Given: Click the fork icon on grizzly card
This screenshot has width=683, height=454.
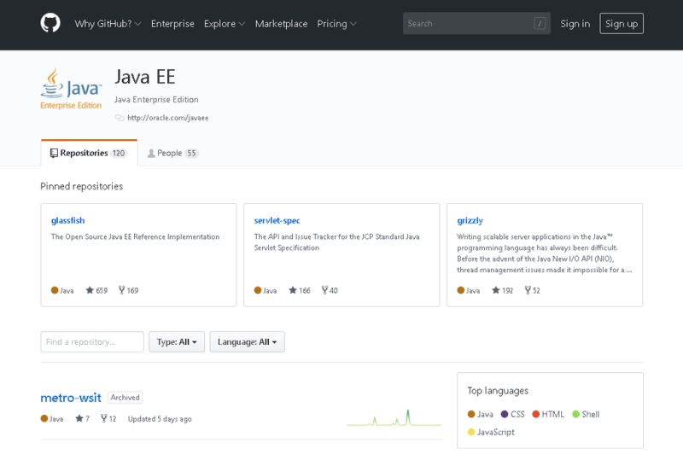Looking at the screenshot, I should click(528, 290).
